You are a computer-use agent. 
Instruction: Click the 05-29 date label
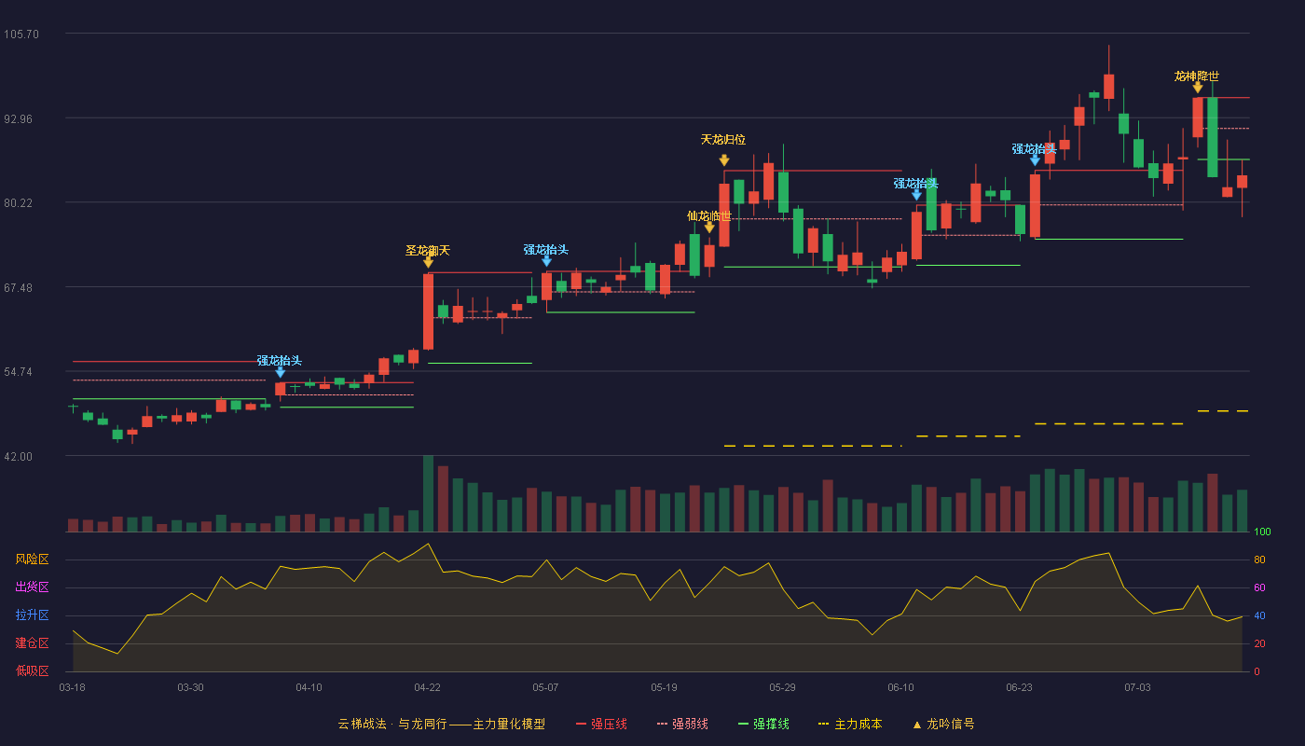coord(783,687)
